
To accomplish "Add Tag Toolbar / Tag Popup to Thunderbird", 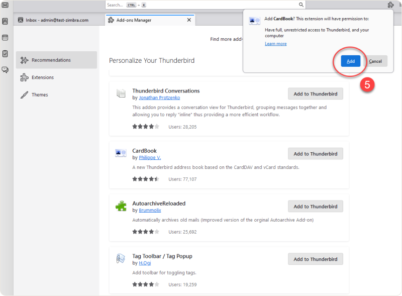I will coord(316,259).
